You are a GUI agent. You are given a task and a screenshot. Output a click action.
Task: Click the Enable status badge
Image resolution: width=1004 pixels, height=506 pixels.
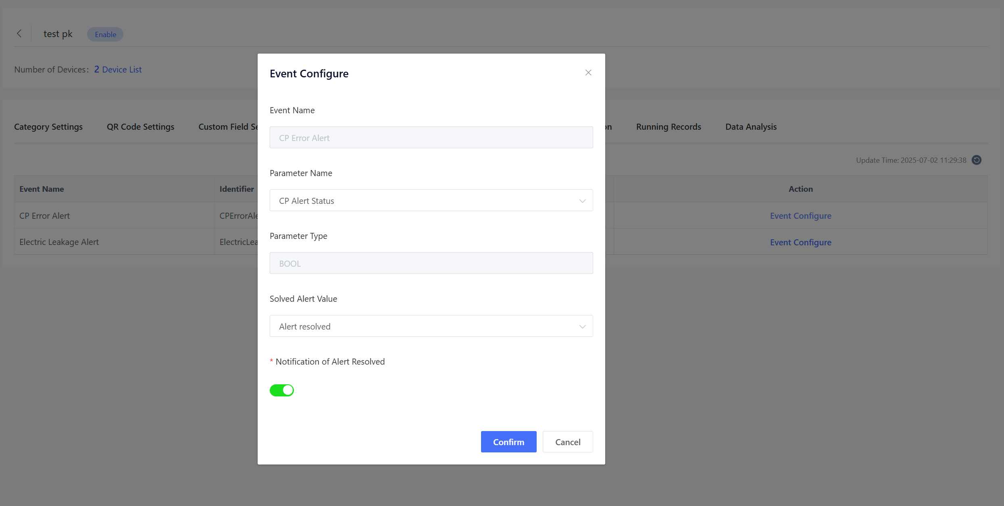click(105, 34)
